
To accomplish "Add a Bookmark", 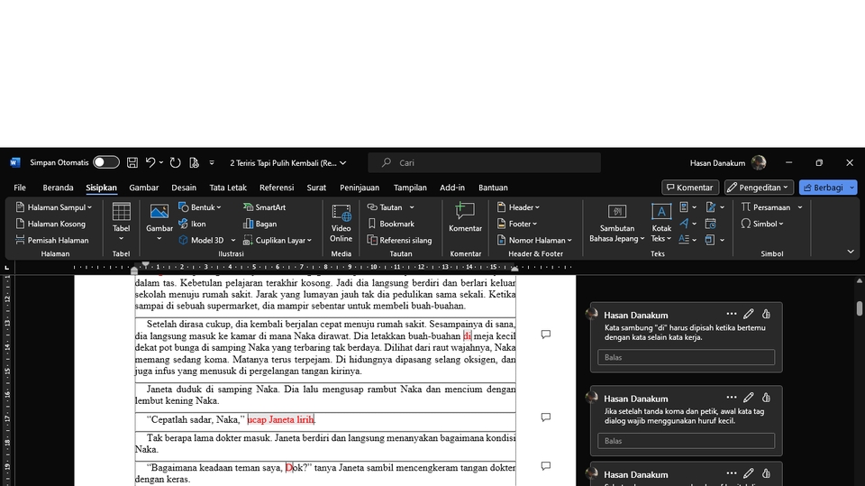I will point(390,224).
